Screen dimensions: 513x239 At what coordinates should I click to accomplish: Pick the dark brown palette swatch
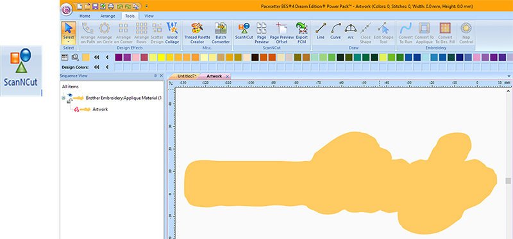pyautogui.click(x=255, y=58)
